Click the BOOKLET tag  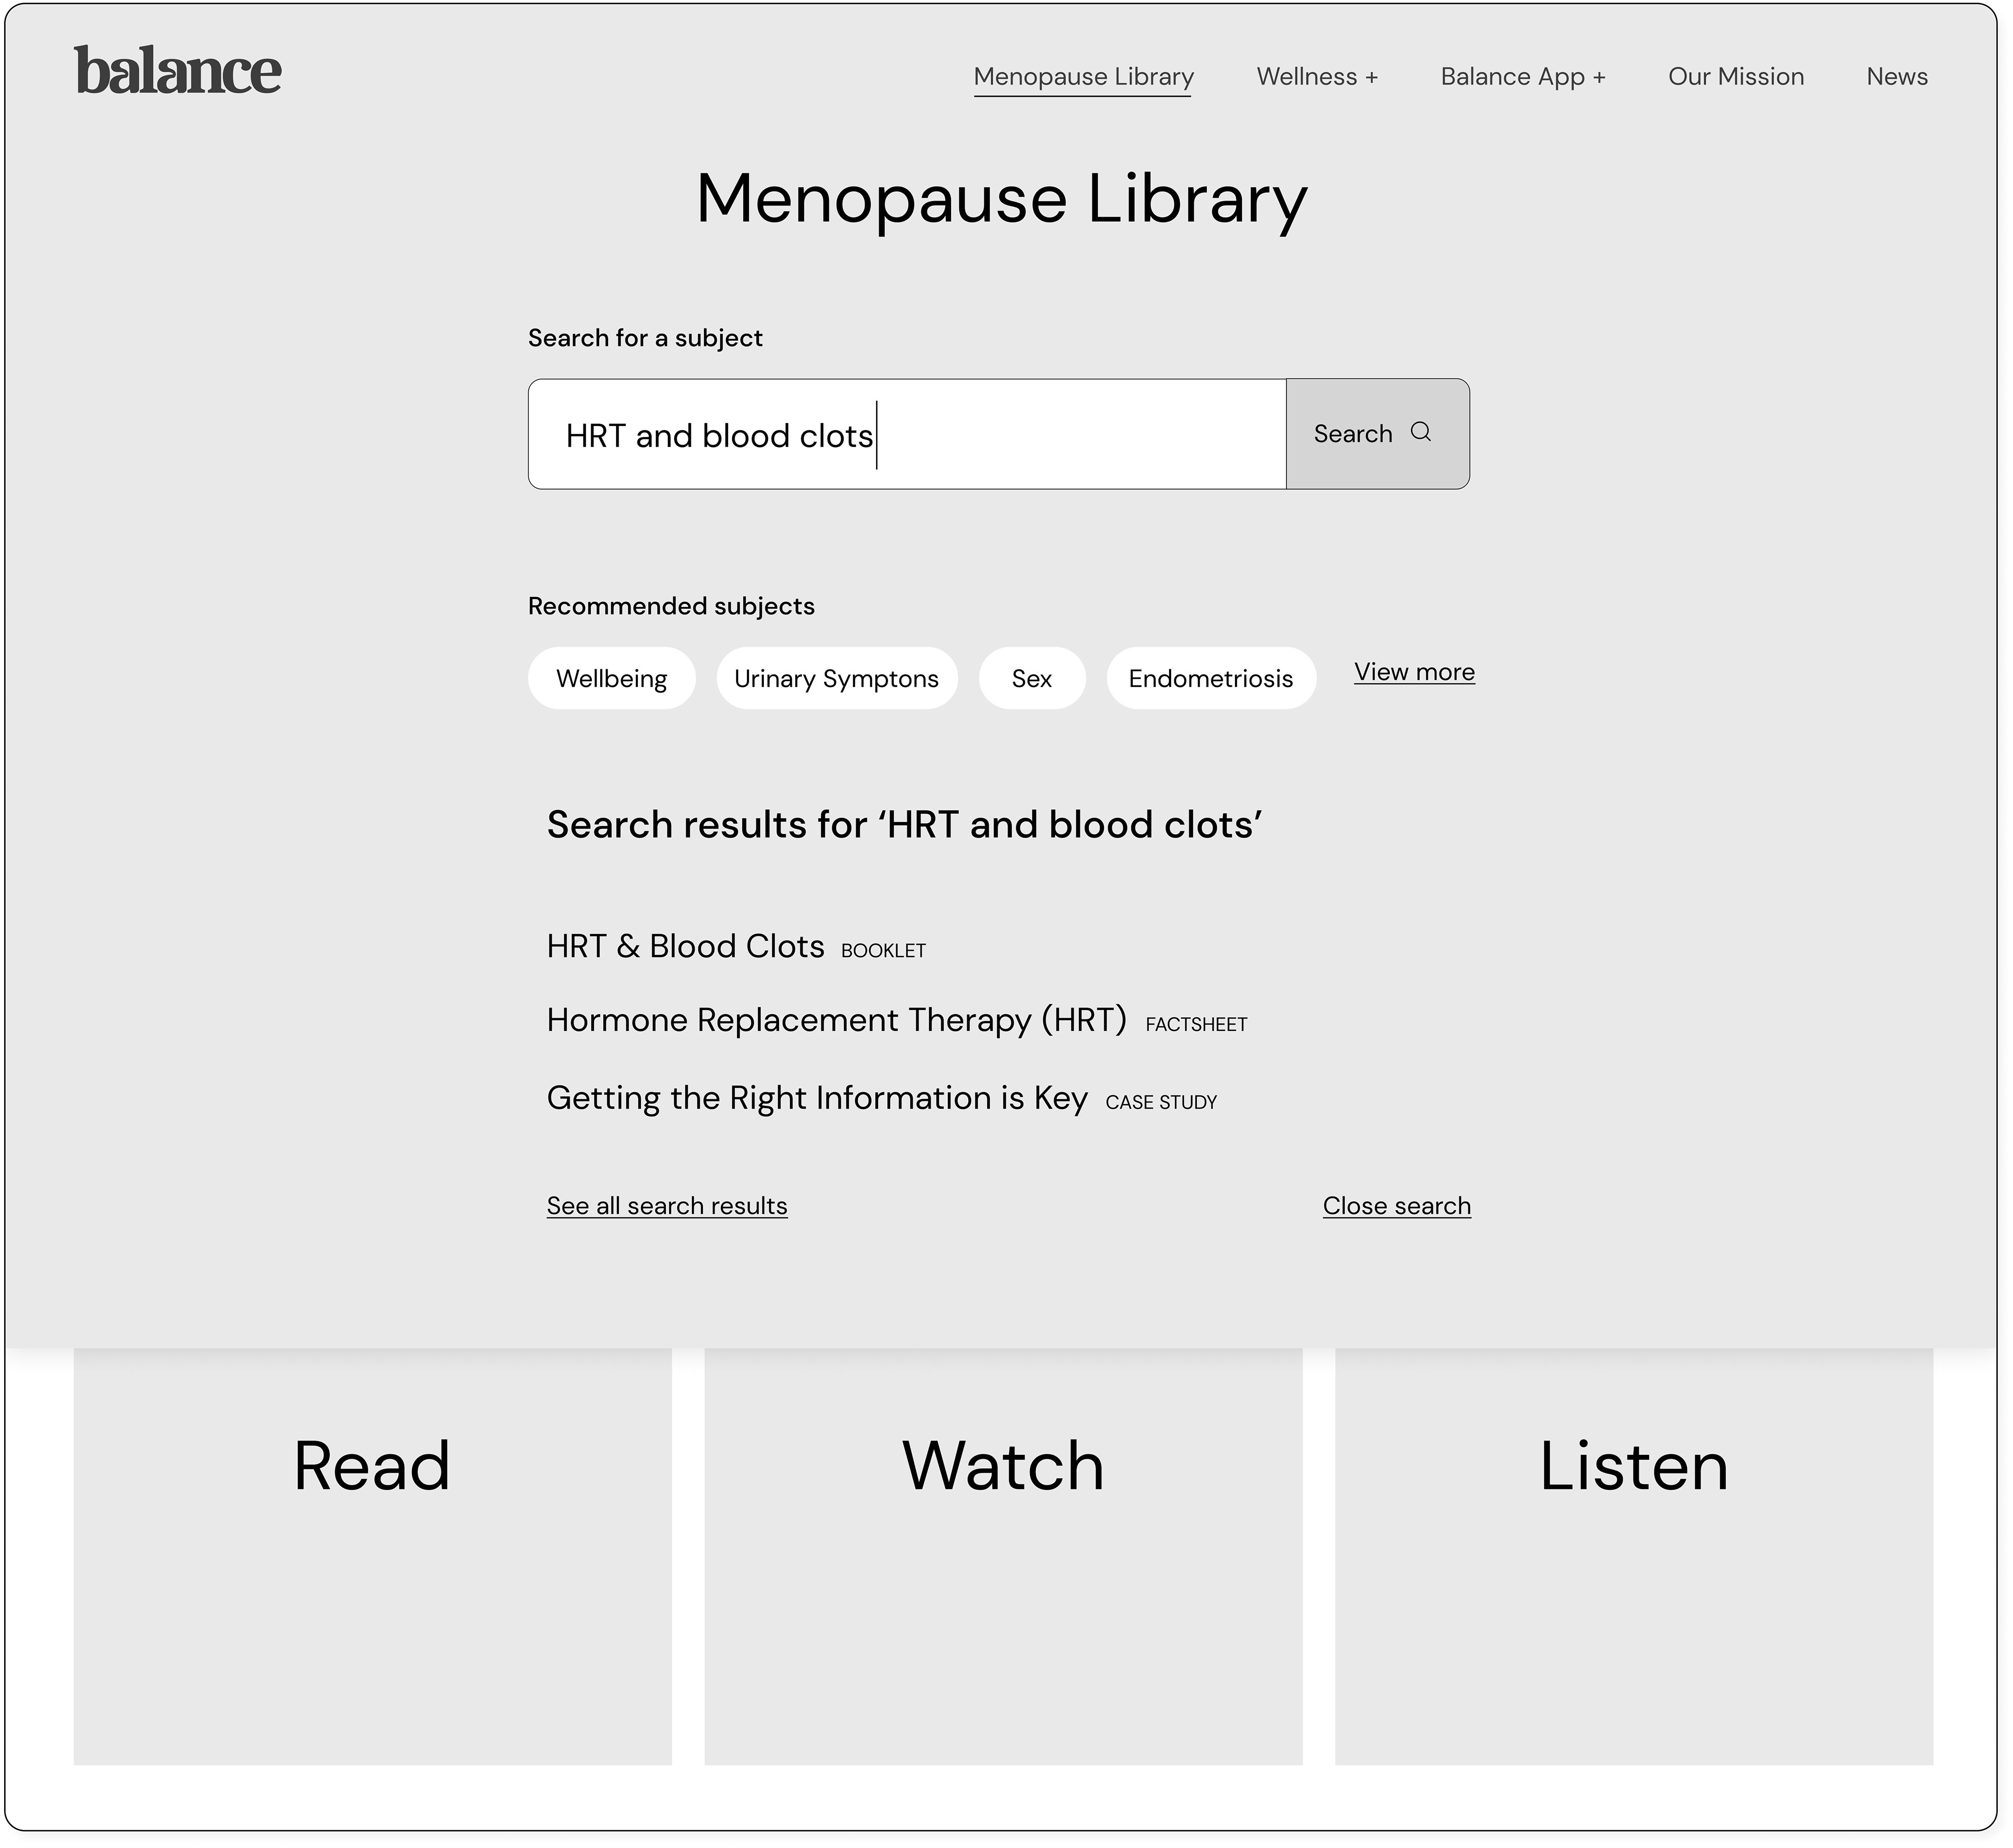(x=884, y=951)
